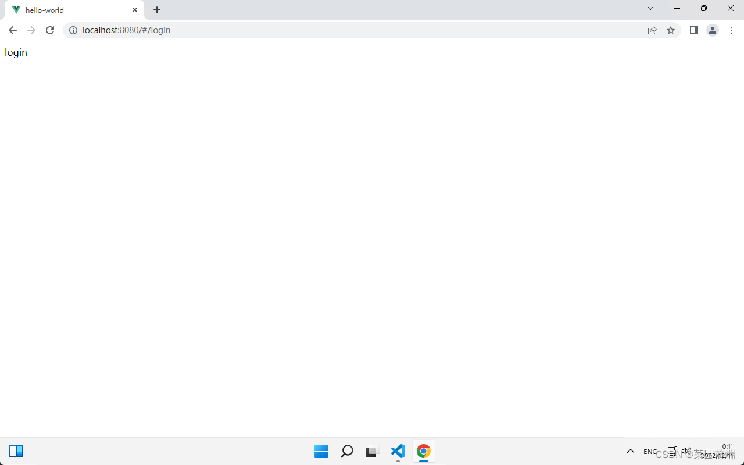Image resolution: width=744 pixels, height=465 pixels.
Task: Open Task View from the taskbar
Action: click(372, 451)
